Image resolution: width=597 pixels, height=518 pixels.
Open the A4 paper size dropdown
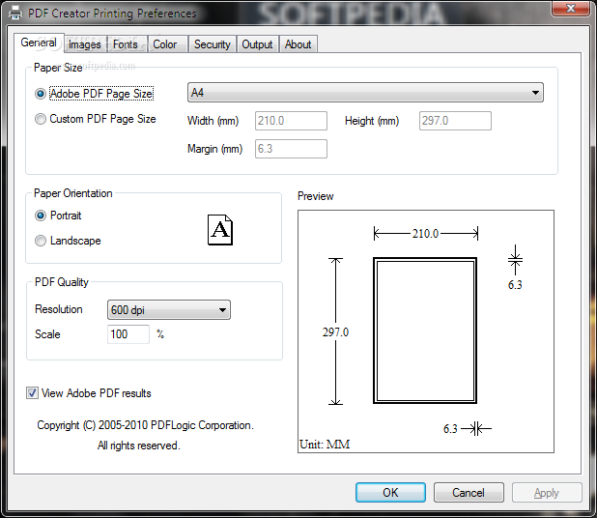coord(365,93)
